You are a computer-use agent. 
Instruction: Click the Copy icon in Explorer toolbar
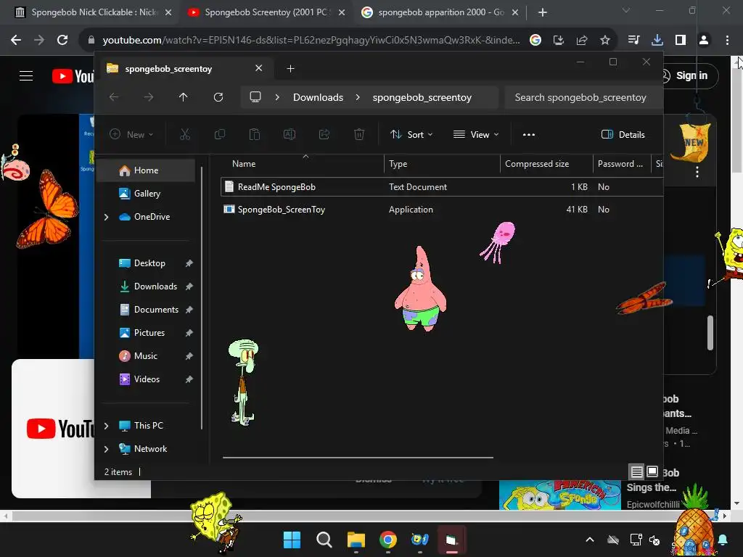pyautogui.click(x=220, y=134)
